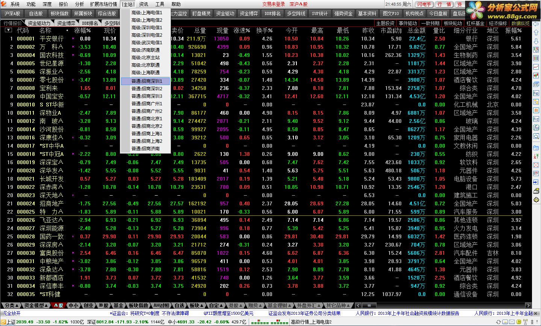This screenshot has height=326, width=541.
Task: Click the right arrow of horizontal scrollbar
Action: coord(528,305)
